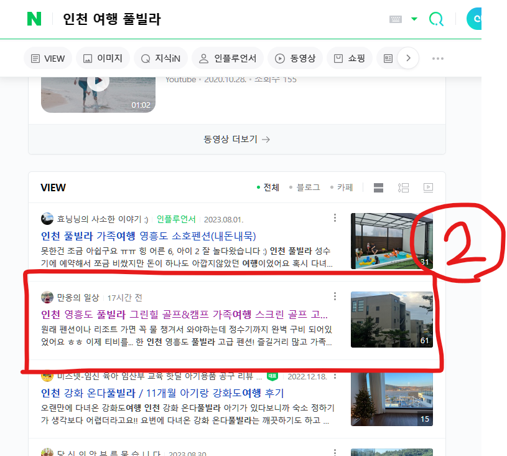Viewport: 507px width, 456px height.
Task: Click the right chevron to show more tabs
Action: [x=408, y=59]
